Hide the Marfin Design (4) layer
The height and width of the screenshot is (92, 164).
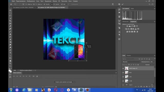point(123,68)
